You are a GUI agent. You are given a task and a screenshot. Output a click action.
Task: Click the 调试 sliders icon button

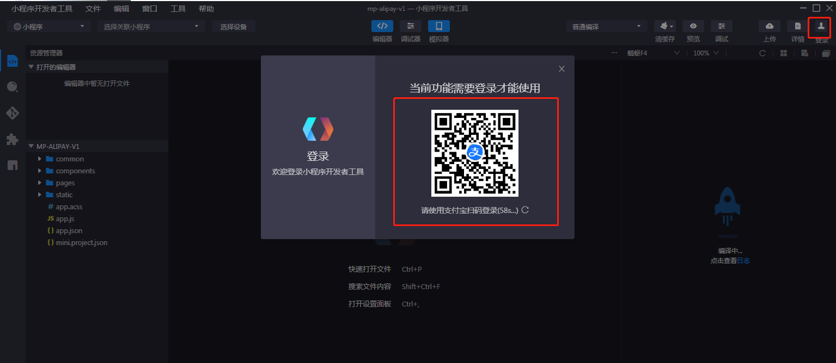(x=722, y=26)
